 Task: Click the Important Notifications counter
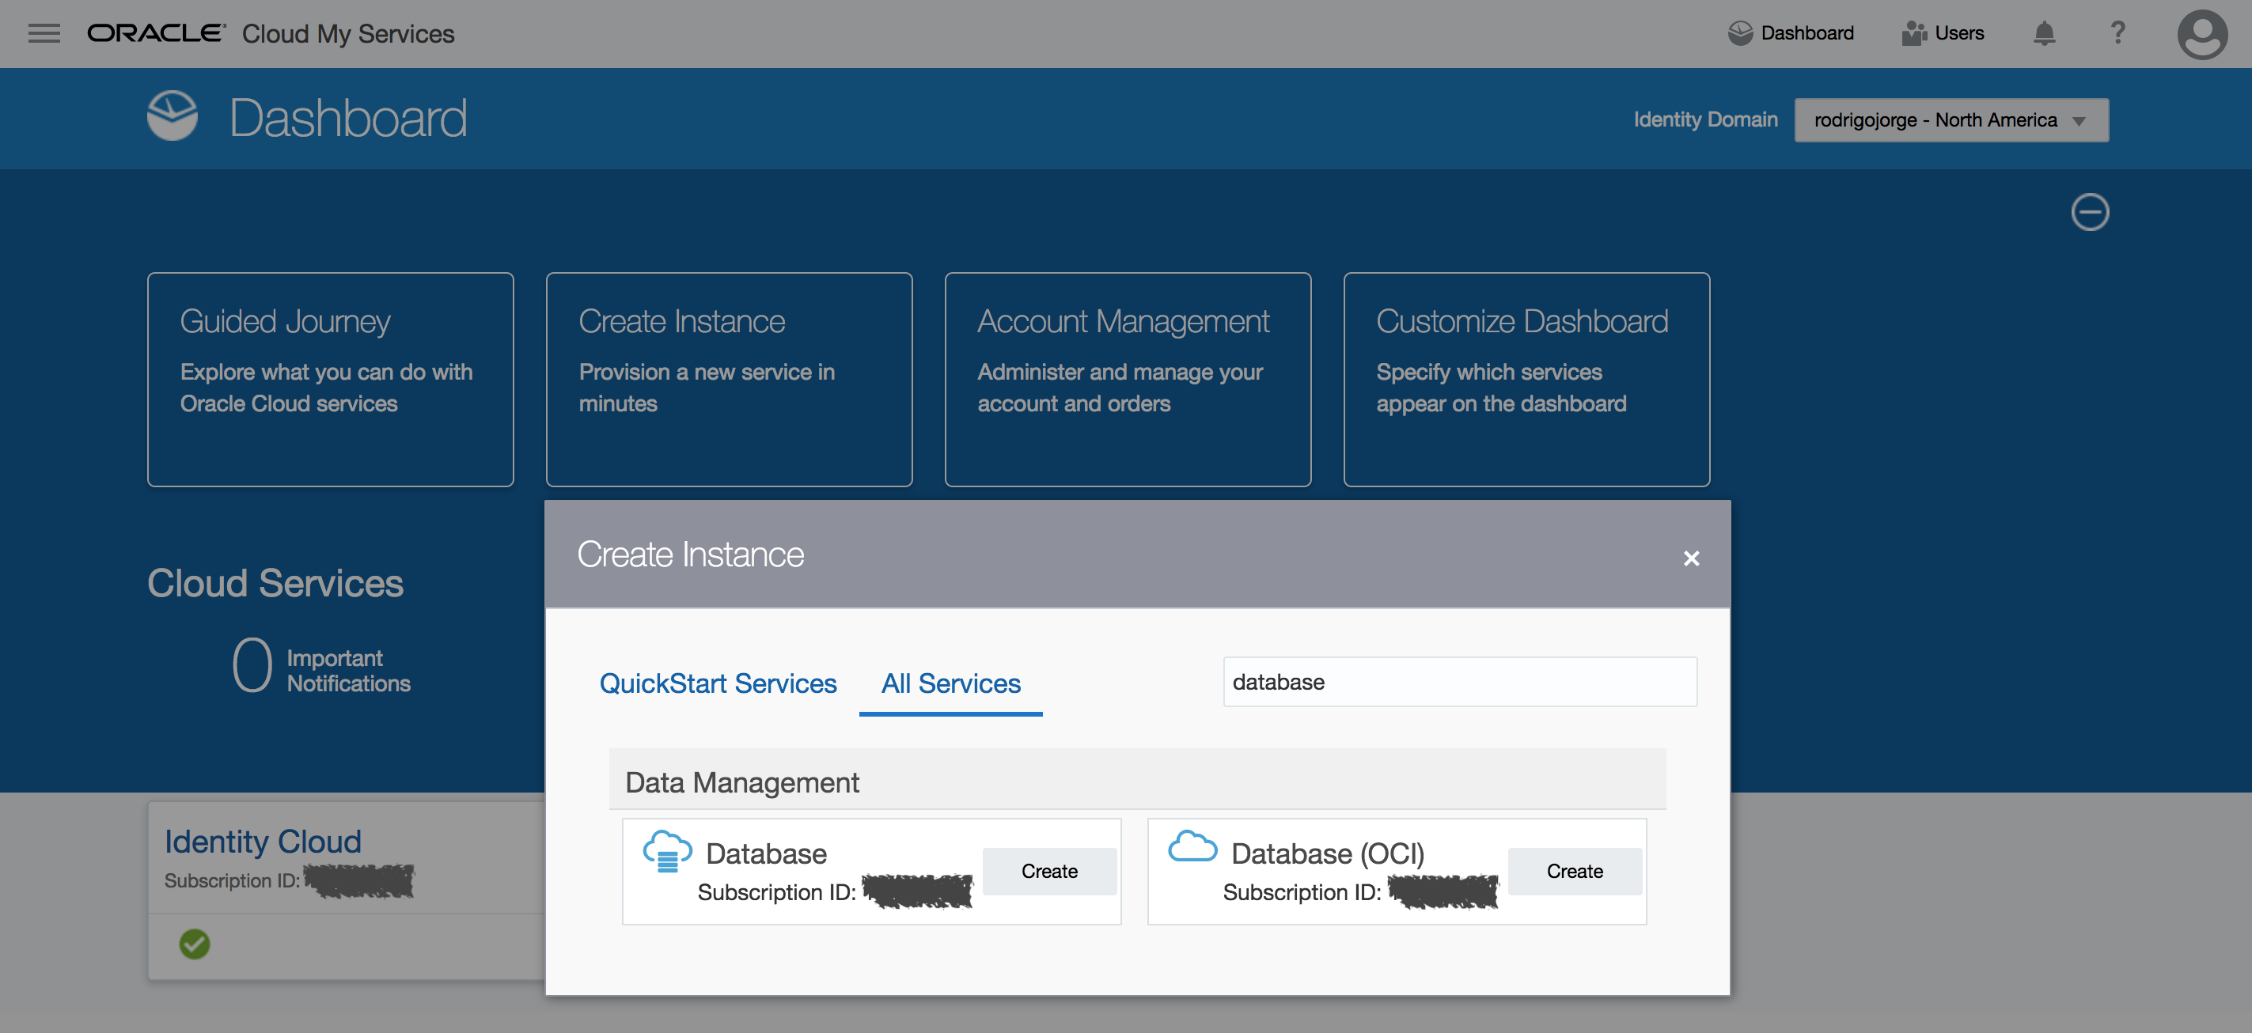click(322, 666)
